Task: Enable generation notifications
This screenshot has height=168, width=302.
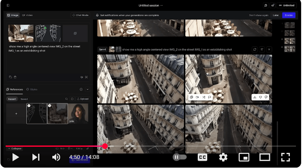Action: 289,15
